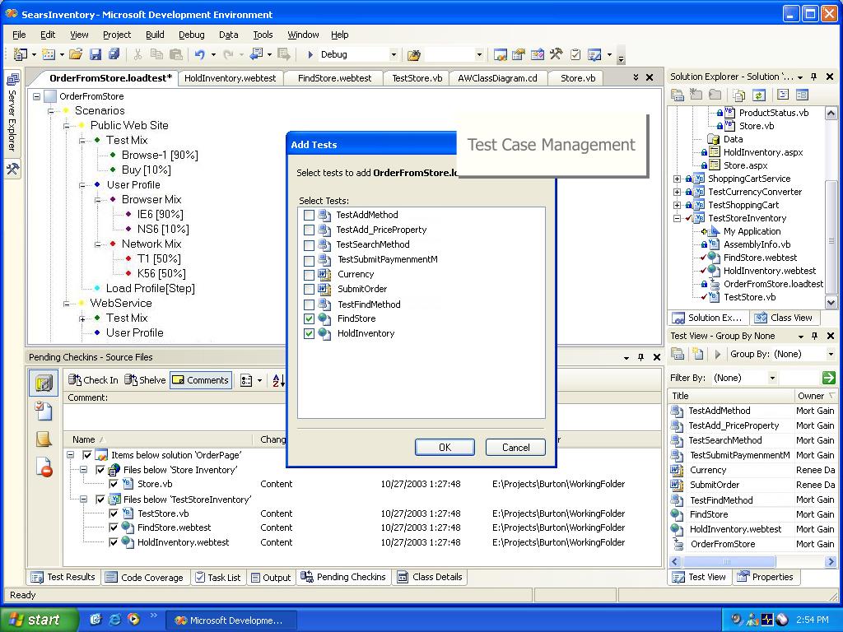The image size is (843, 632).
Task: Switch to Class View tab
Action: (784, 318)
